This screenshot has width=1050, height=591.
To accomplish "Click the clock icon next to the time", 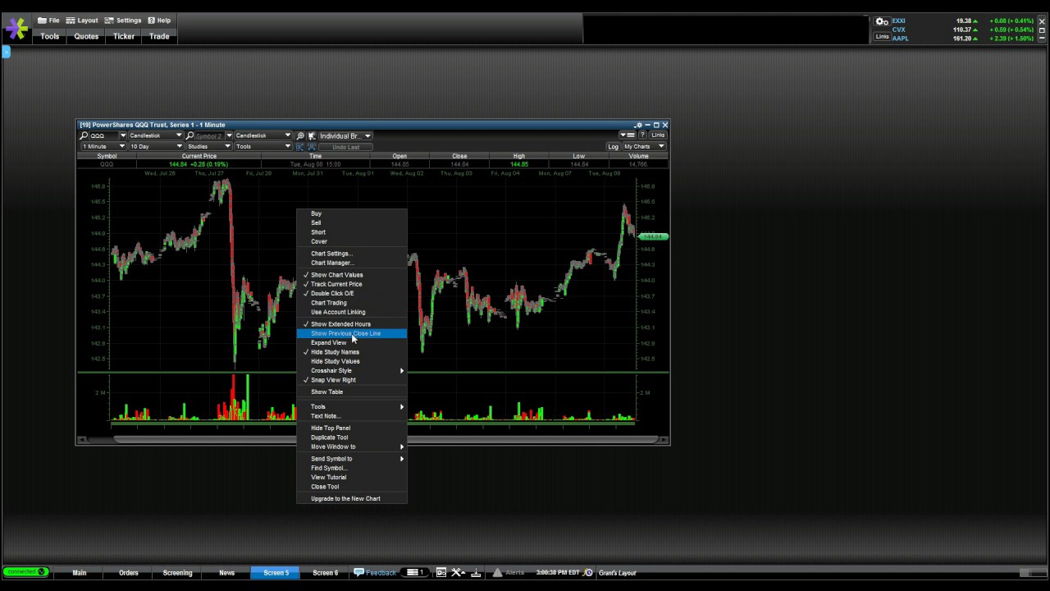I will point(588,572).
